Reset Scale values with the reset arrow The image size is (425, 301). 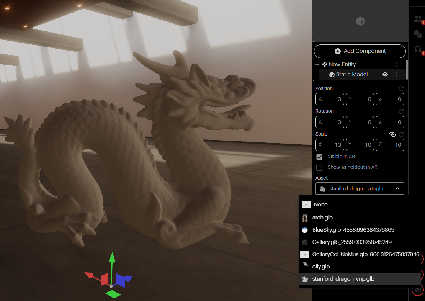tap(401, 134)
